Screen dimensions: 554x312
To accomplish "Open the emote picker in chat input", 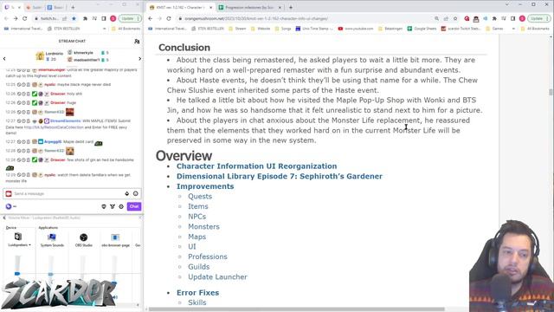I will coord(136,193).
